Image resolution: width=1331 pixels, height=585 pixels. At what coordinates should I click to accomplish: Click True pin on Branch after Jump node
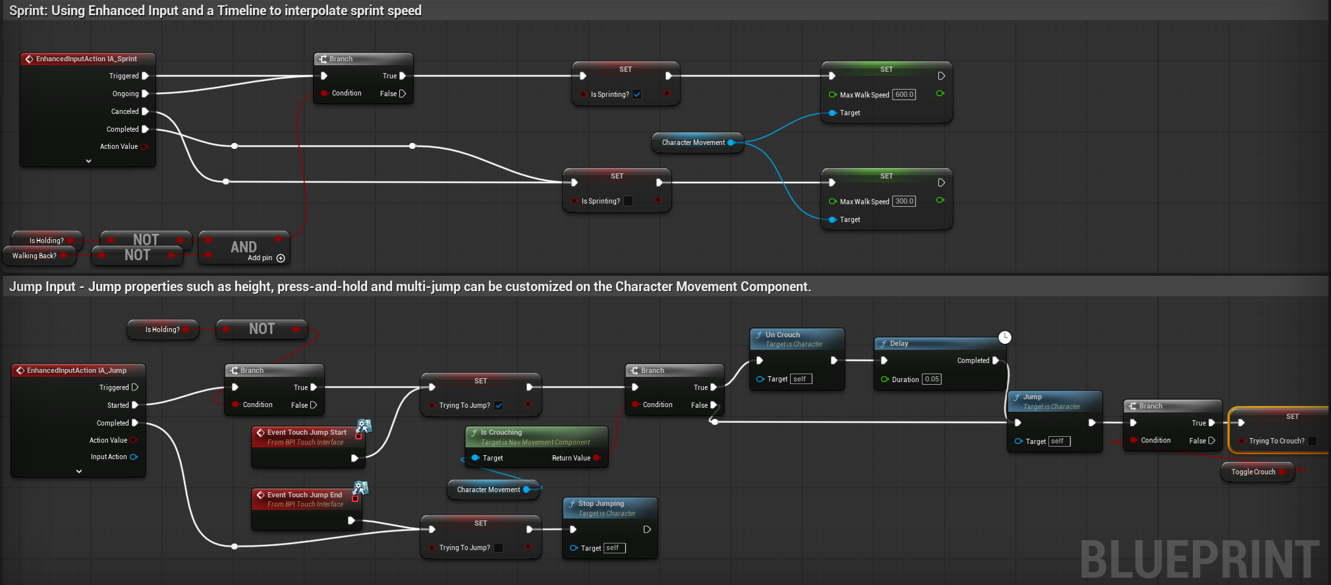click(1212, 423)
